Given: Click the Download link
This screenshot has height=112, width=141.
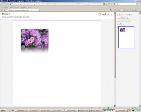Looking at the screenshot, I should pos(7,17).
